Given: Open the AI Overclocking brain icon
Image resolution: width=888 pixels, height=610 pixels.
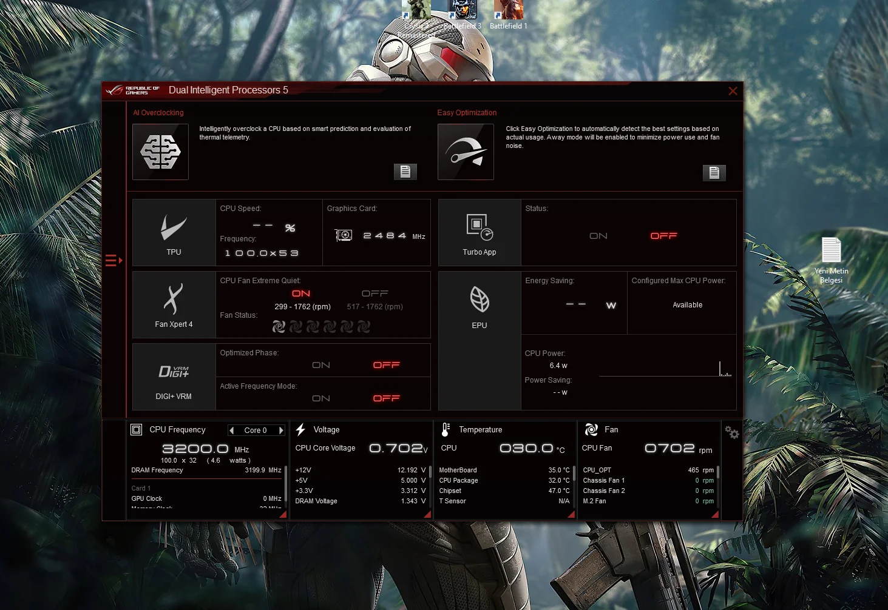Looking at the screenshot, I should coord(160,152).
